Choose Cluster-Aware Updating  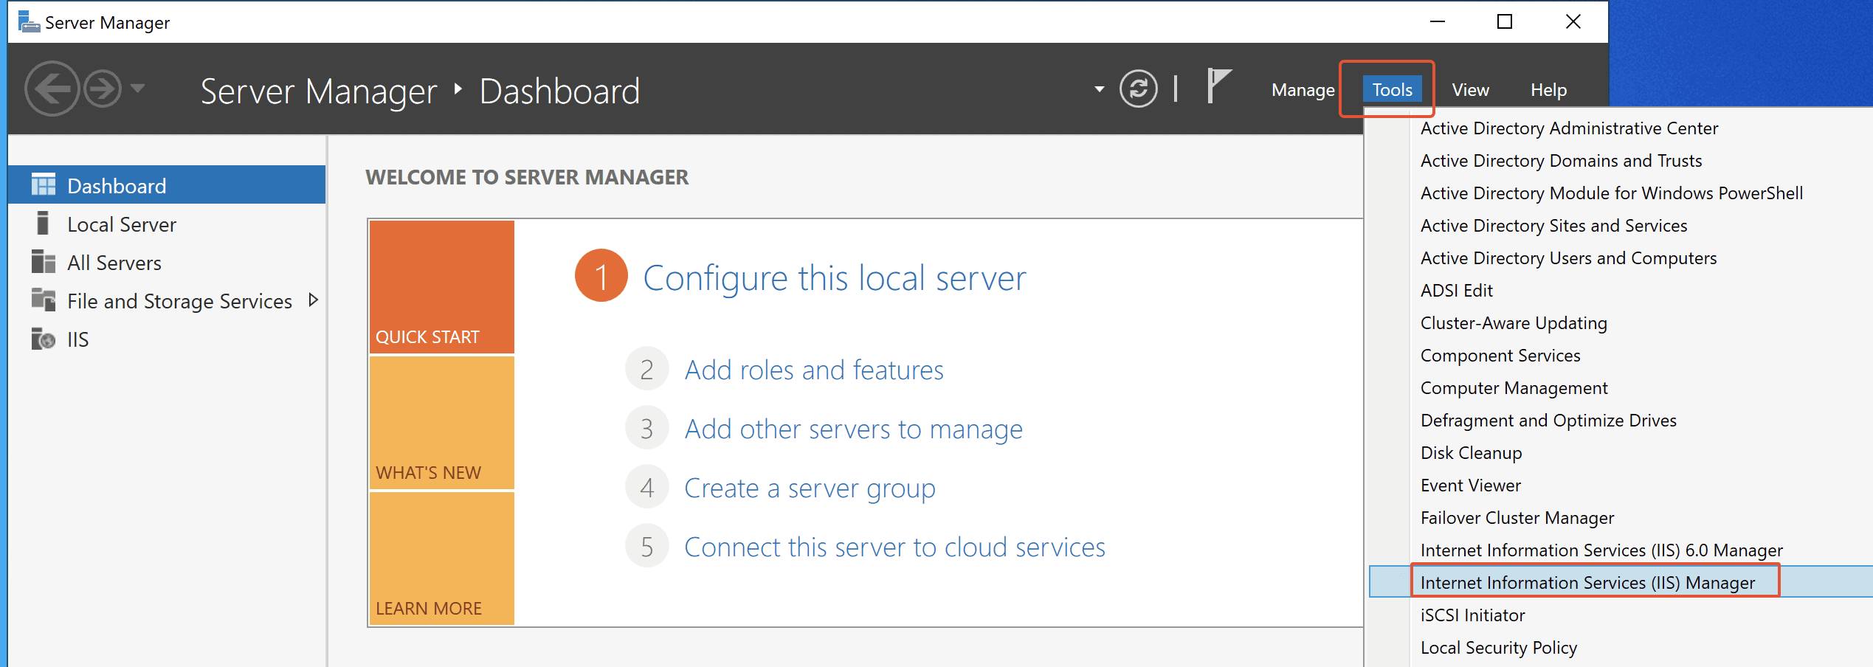click(1514, 323)
